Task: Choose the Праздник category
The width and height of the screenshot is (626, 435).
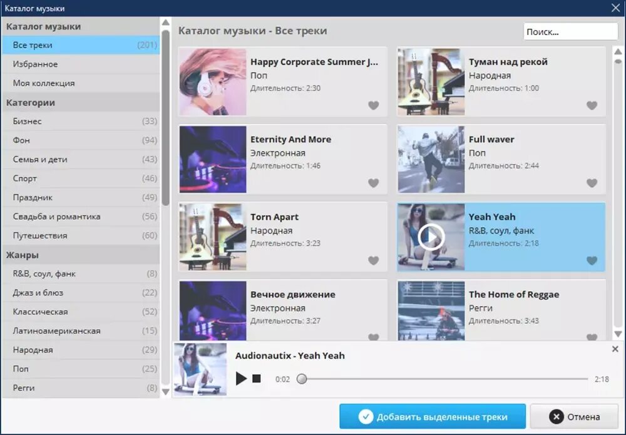Action: 81,197
